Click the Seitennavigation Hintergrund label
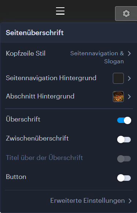This screenshot has height=213, width=137. point(51,78)
